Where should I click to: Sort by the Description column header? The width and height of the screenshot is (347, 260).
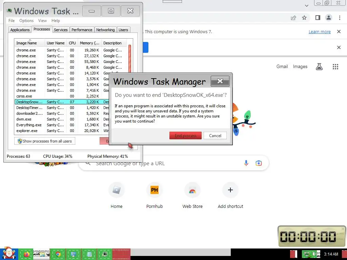[x=114, y=43]
